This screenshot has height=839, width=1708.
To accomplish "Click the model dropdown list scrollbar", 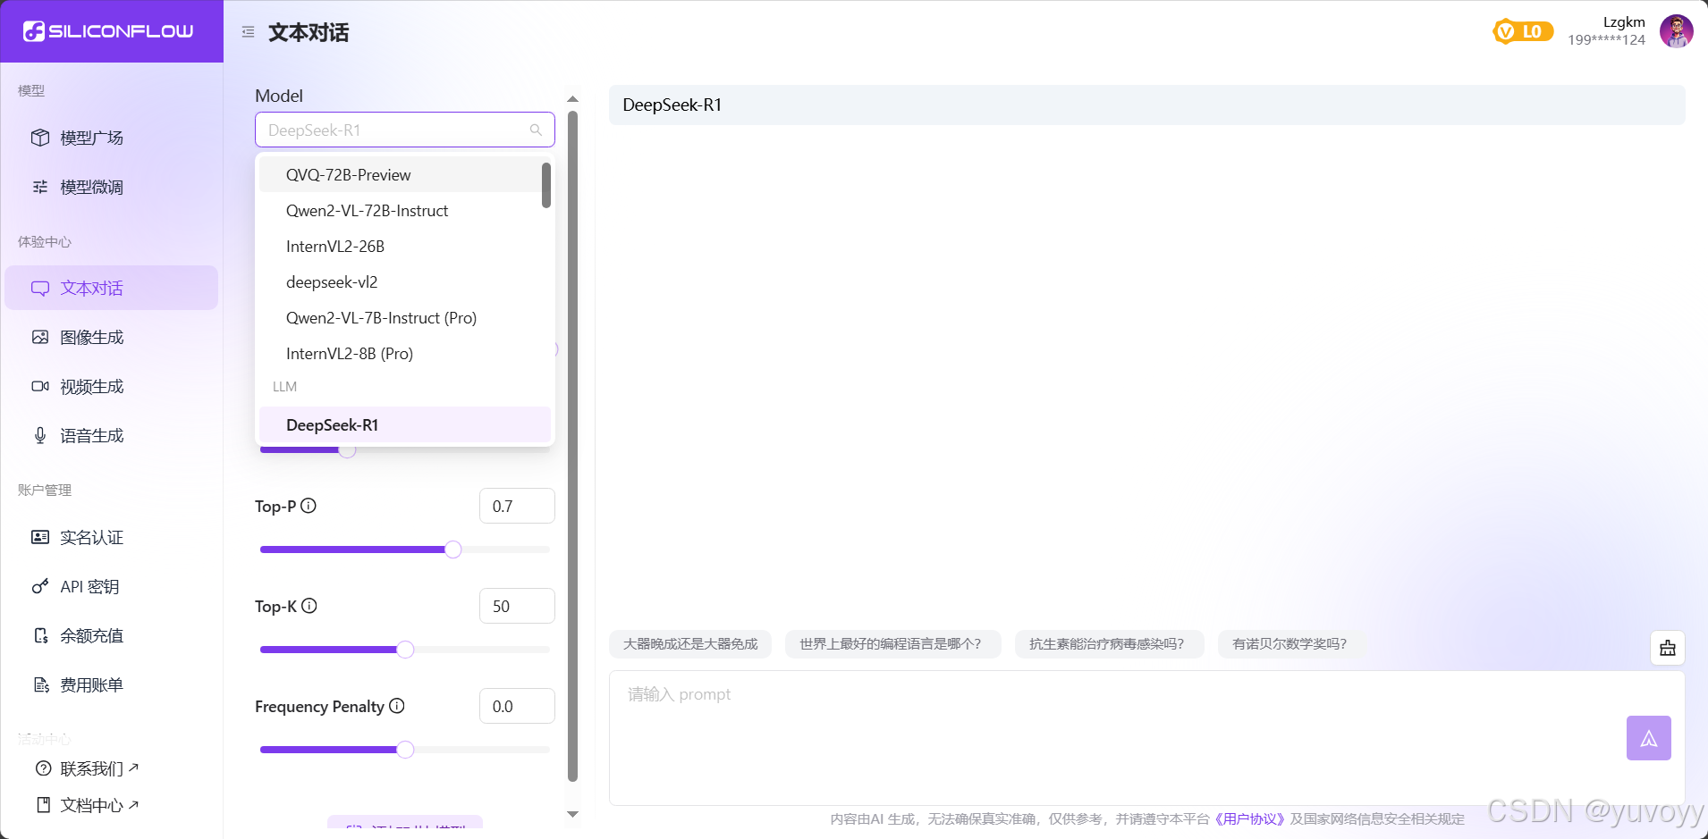I will click(x=546, y=185).
